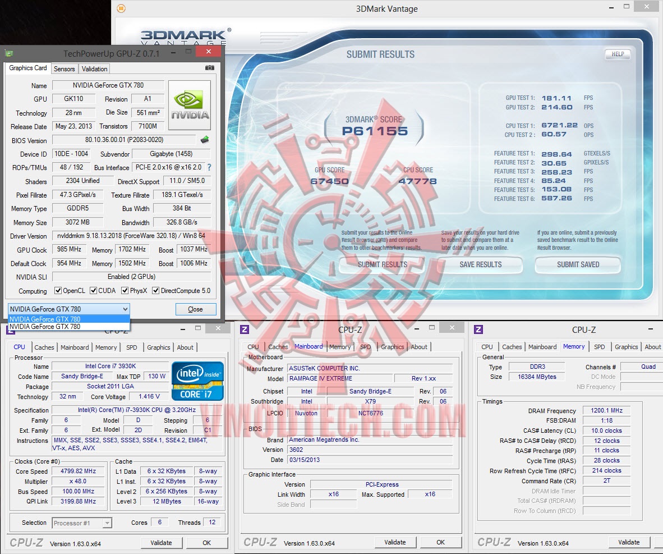Click Close button in GPU-Z

pos(195,309)
